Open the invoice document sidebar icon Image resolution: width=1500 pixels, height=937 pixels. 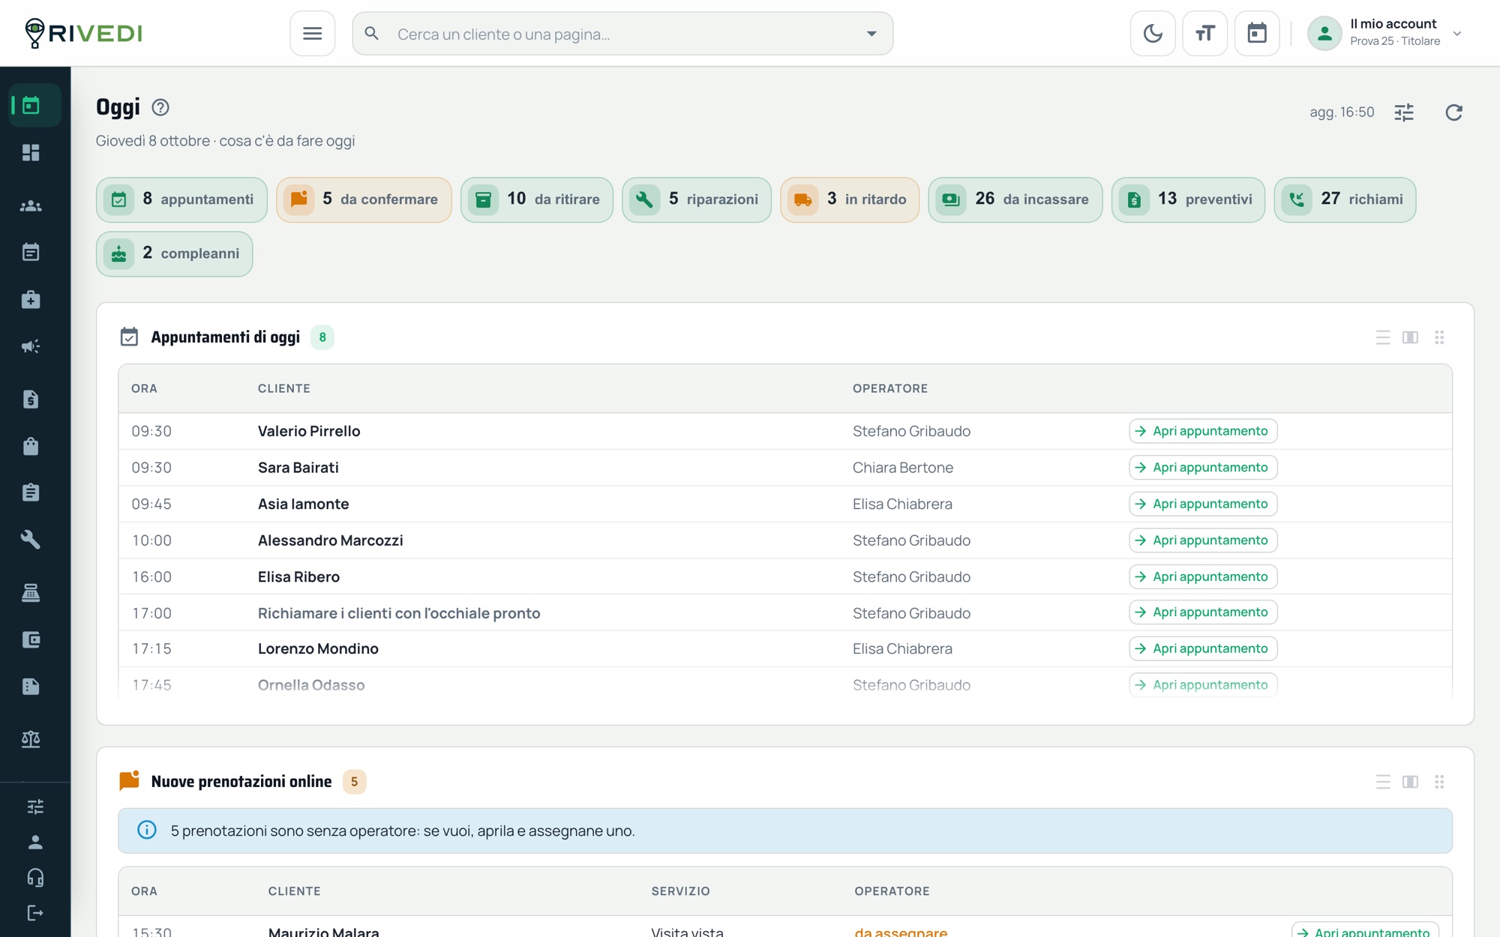tap(31, 400)
